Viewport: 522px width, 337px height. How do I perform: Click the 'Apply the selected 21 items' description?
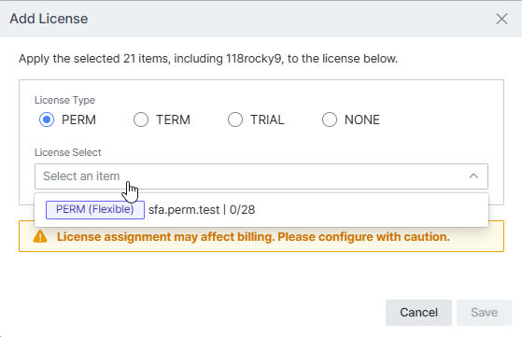click(x=208, y=59)
